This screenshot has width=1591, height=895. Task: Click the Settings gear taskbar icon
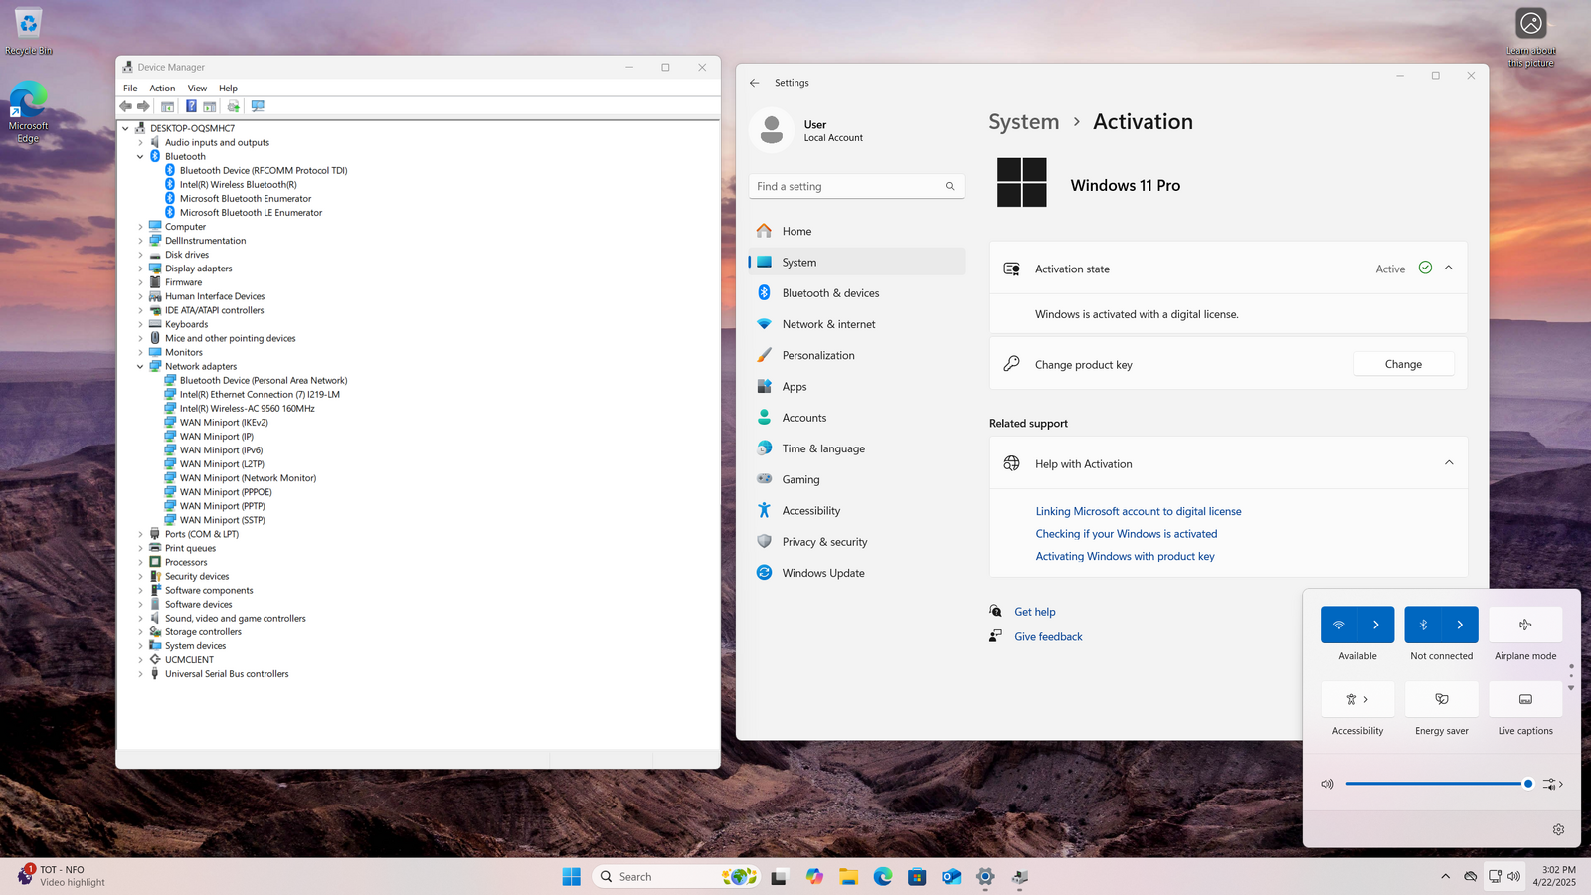[985, 876]
